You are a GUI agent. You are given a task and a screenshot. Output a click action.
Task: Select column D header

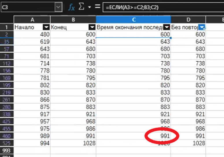pyautogui.click(x=188, y=20)
